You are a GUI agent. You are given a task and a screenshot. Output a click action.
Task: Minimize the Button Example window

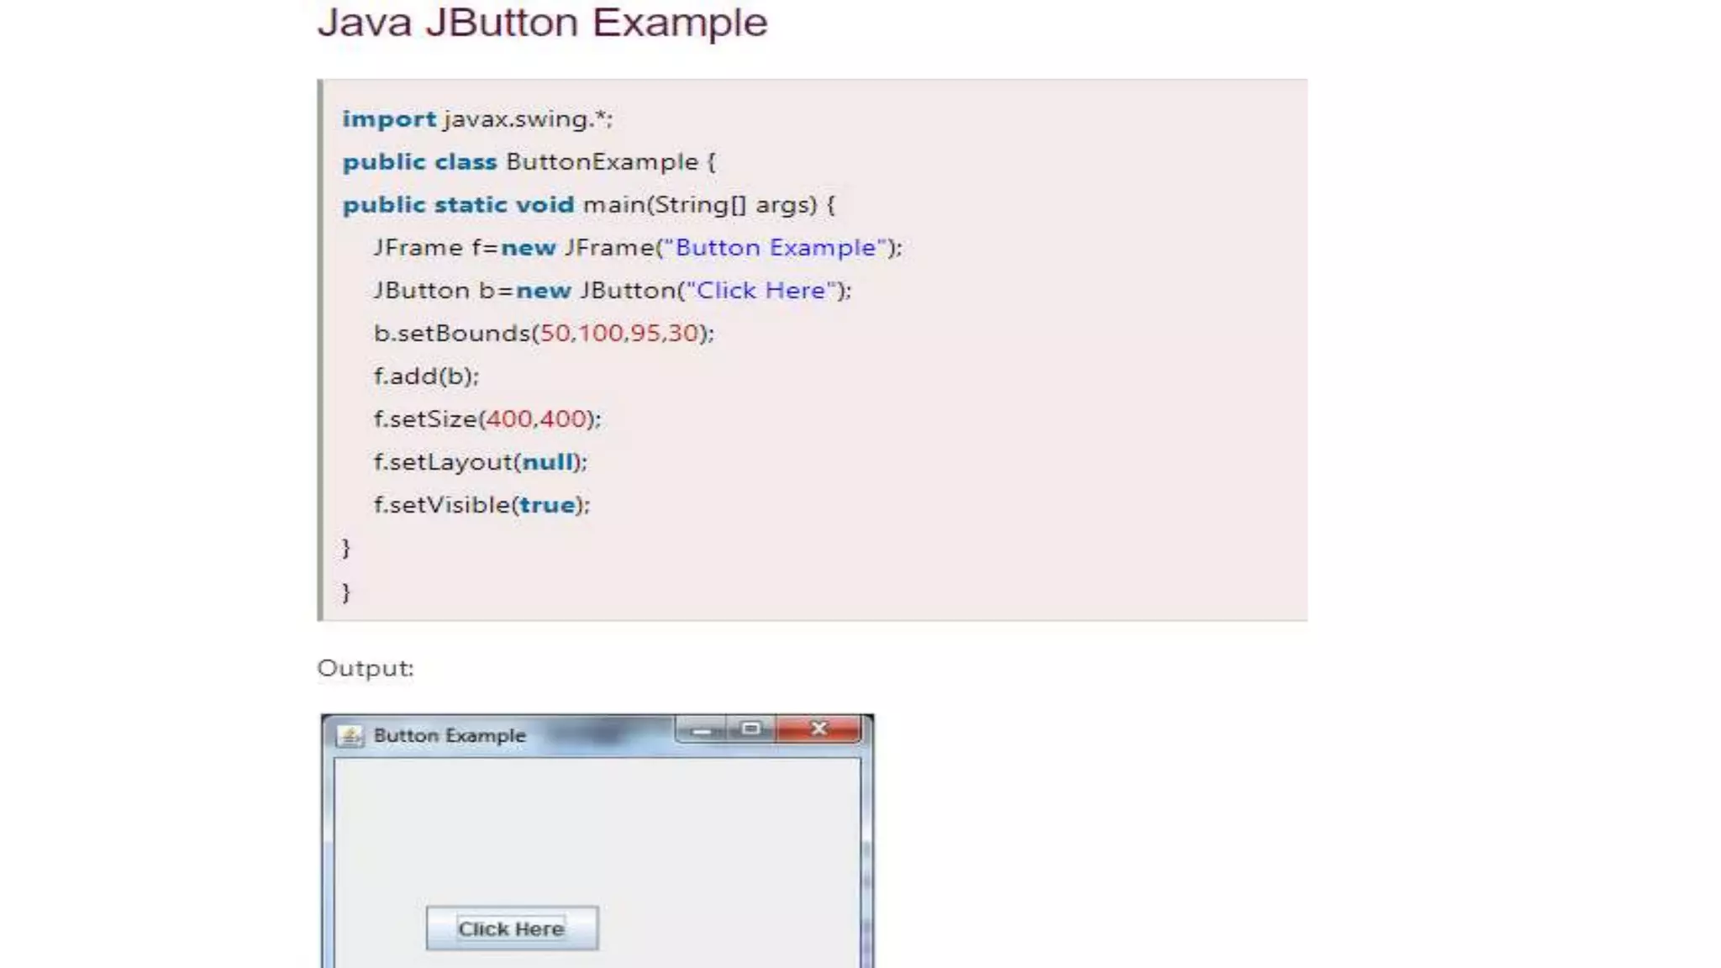pos(703,730)
